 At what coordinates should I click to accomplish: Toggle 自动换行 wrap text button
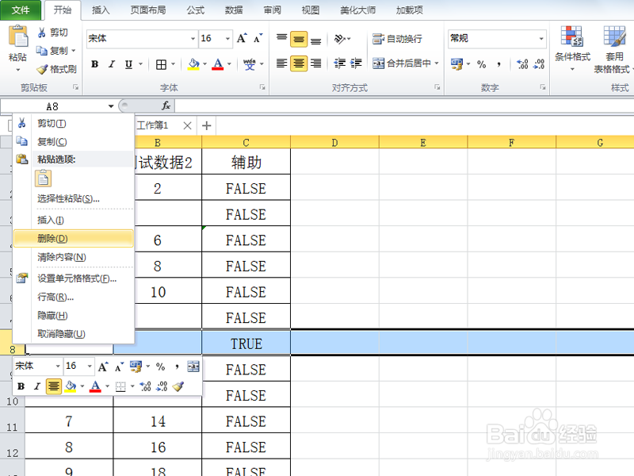click(x=397, y=39)
